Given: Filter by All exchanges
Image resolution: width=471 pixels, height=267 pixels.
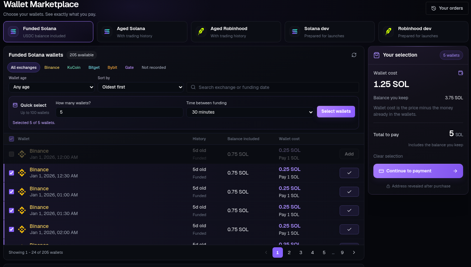Looking at the screenshot, I should [x=24, y=67].
